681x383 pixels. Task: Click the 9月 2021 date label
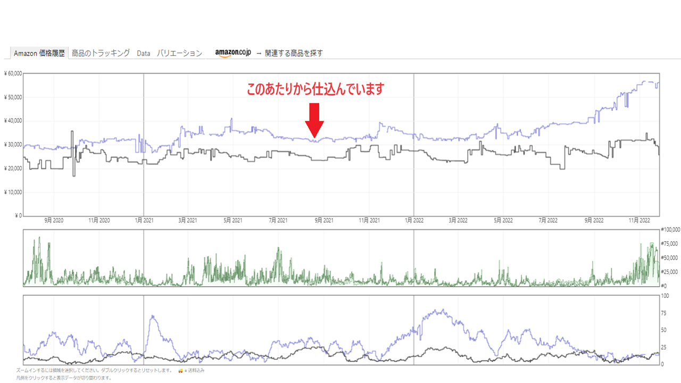(x=323, y=220)
